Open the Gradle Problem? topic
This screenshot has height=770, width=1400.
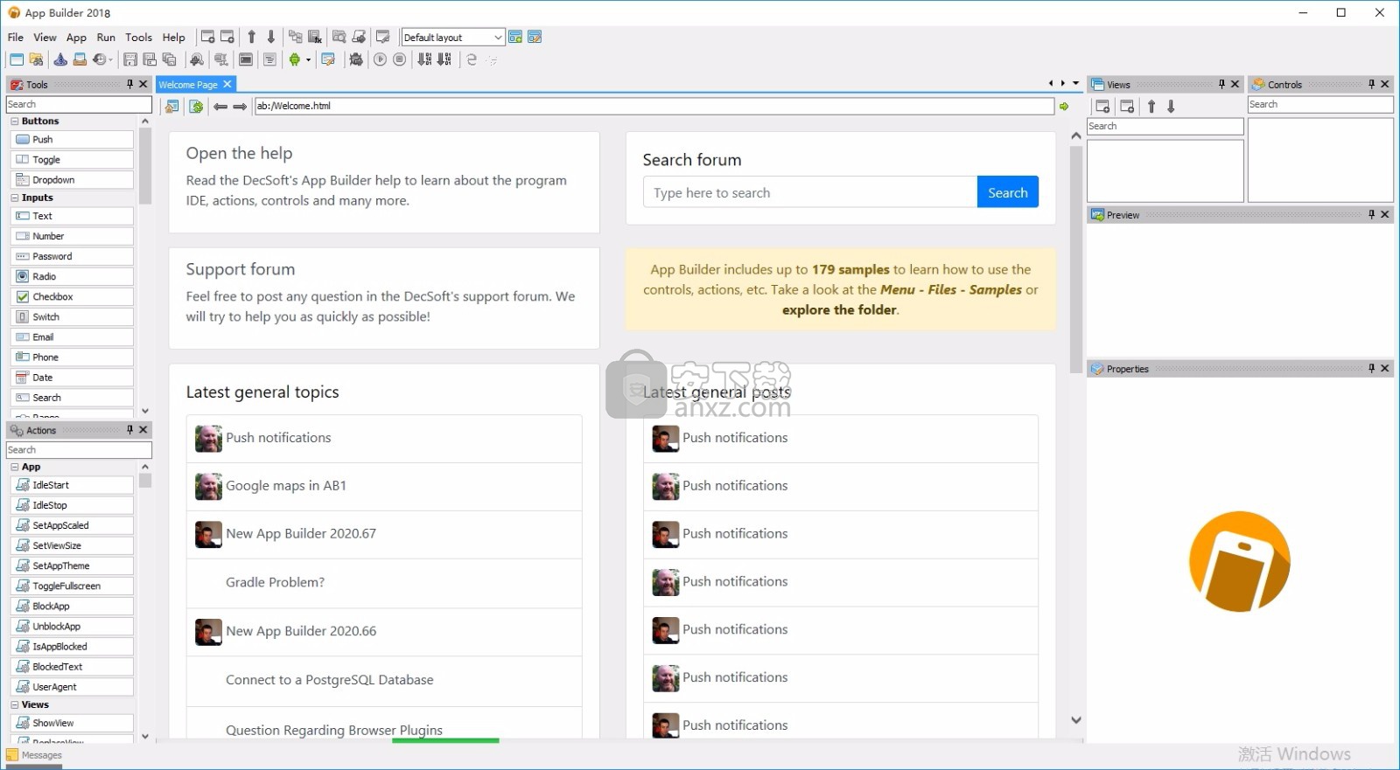(275, 582)
